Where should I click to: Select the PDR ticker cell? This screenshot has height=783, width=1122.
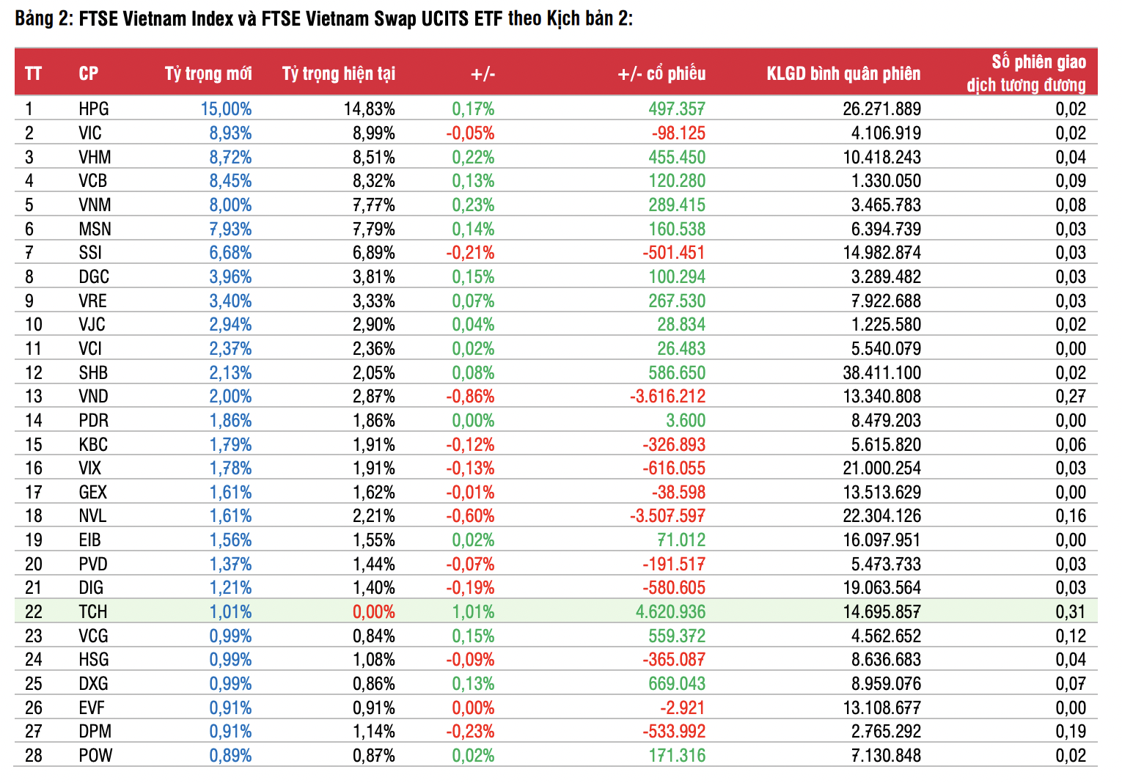[x=94, y=420]
